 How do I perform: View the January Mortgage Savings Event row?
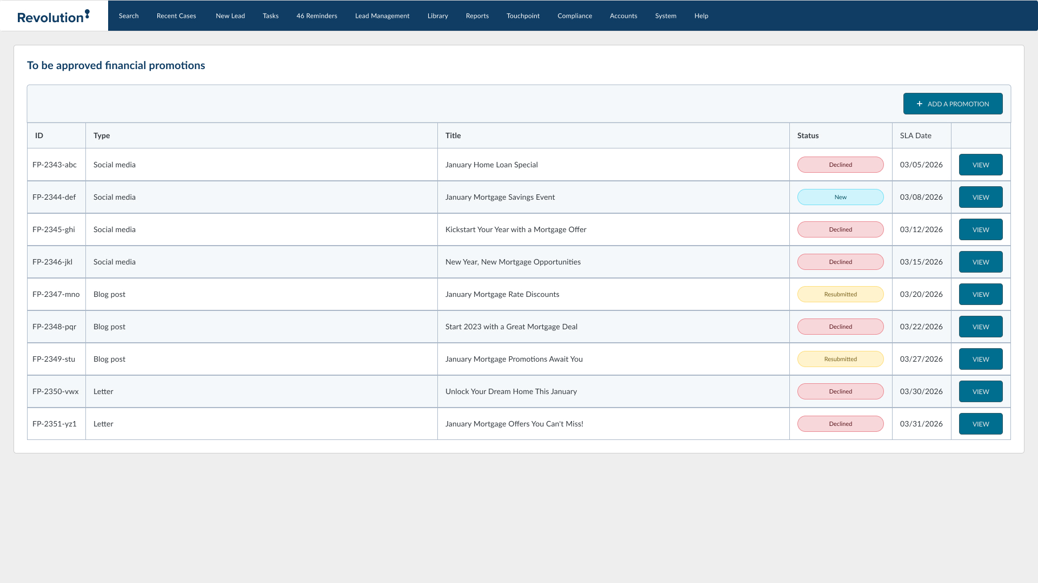(981, 197)
